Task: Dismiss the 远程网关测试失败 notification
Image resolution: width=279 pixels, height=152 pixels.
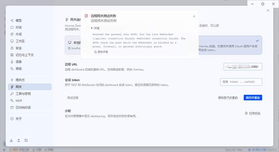Action: 194,16
